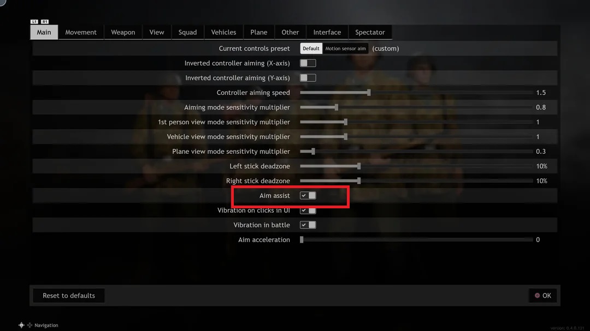Open the Weapon settings tab
Viewport: 590px width, 331px height.
(x=123, y=32)
